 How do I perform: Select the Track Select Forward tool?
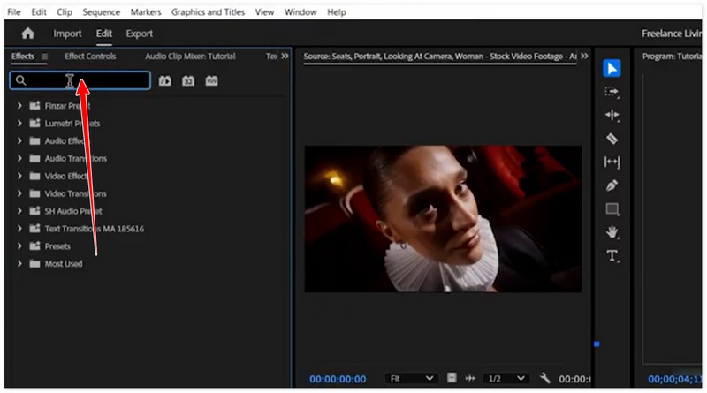point(612,92)
